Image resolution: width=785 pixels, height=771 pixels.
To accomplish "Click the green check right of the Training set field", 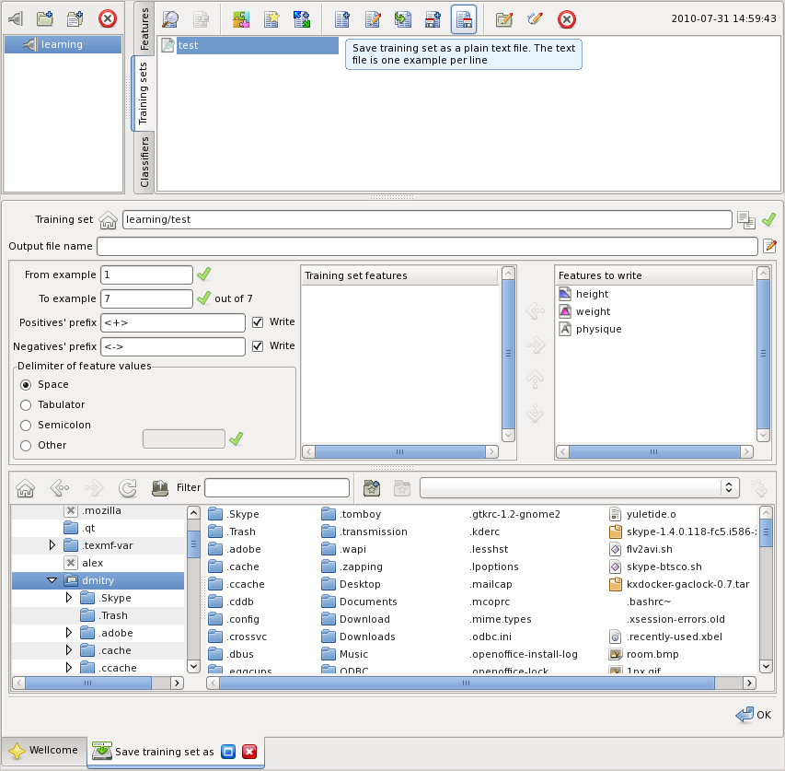I will point(769,219).
